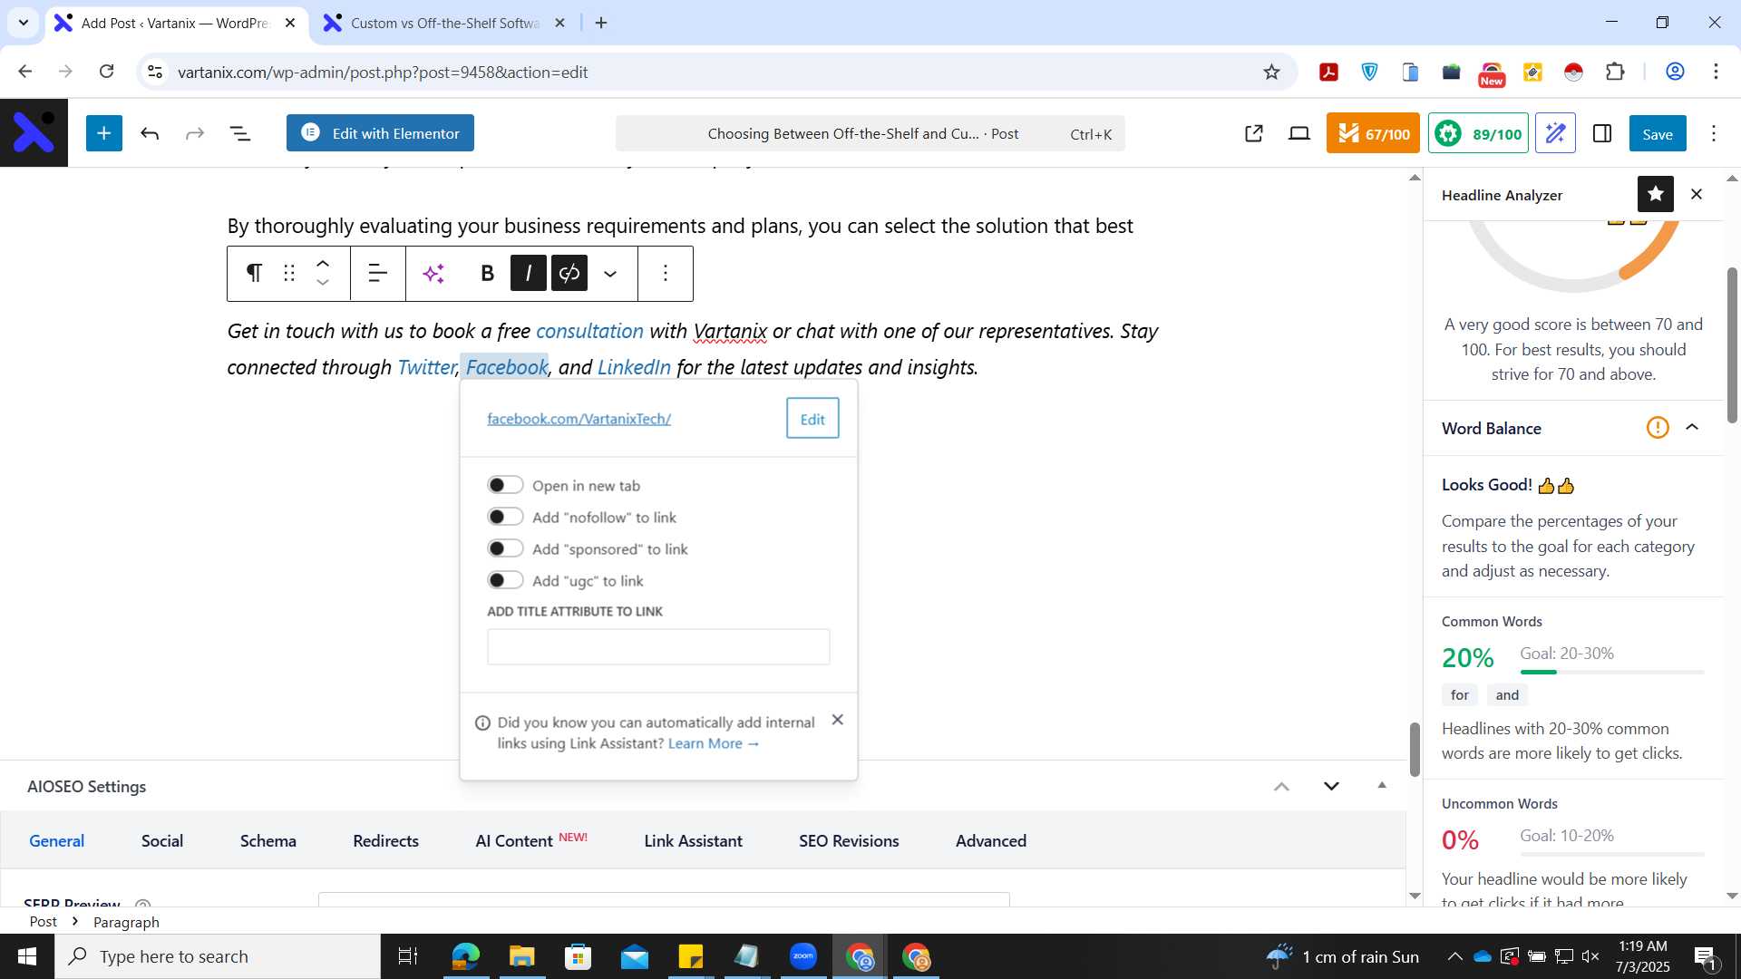Open editor options three-dot menu
1741x979 pixels.
pos(1714,133)
